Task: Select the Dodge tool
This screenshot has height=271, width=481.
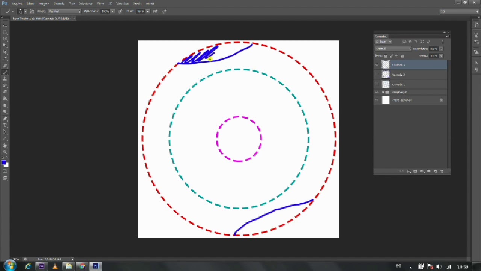Action: pos(5,112)
